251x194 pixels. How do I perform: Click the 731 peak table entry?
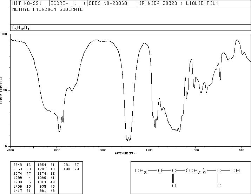[71, 165]
